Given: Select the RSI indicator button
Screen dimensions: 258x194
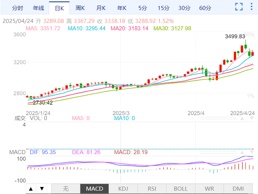Looking at the screenshot, I should pos(152,188).
